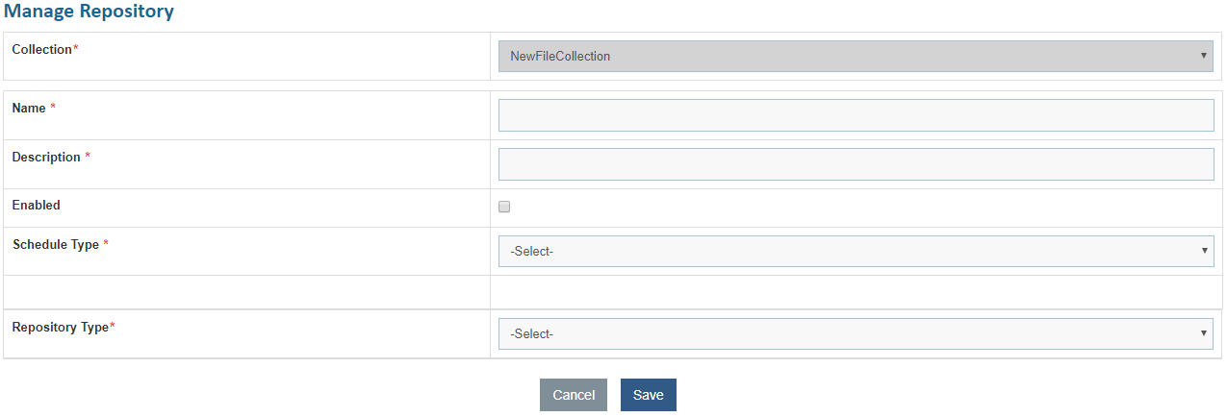
Task: Click the Name field label
Action: click(29, 109)
